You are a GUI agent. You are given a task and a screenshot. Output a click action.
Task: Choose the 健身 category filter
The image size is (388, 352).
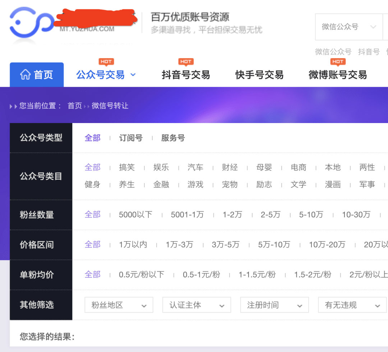click(x=93, y=184)
